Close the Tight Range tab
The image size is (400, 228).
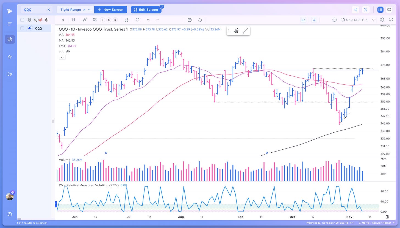tap(84, 10)
